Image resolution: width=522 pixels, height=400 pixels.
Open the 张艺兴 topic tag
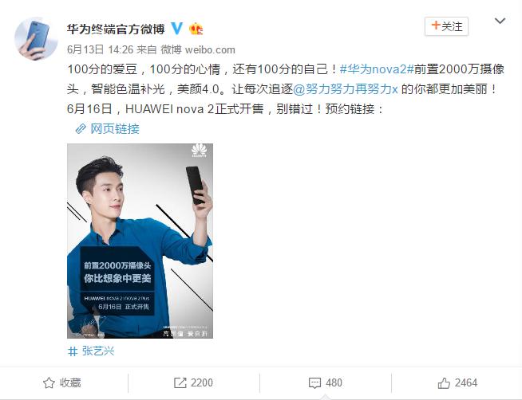[x=98, y=351]
